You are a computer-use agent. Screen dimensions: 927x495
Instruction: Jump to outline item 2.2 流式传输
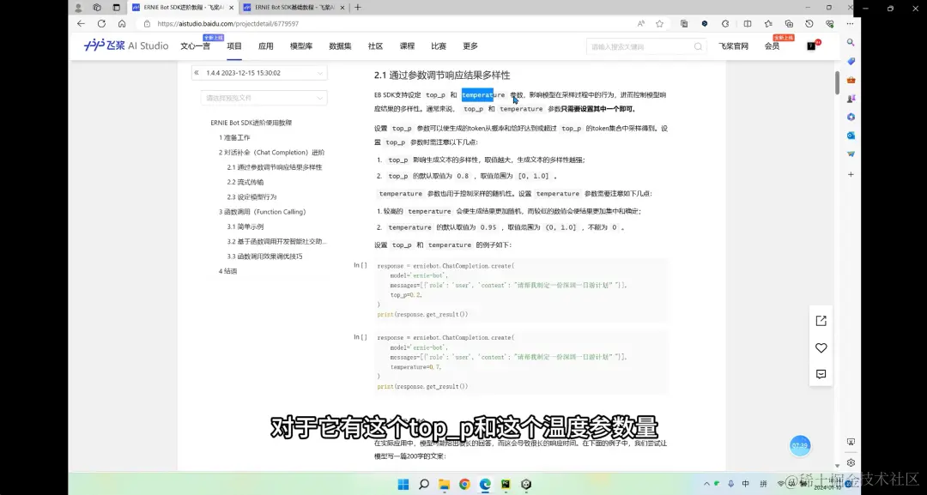pos(245,182)
